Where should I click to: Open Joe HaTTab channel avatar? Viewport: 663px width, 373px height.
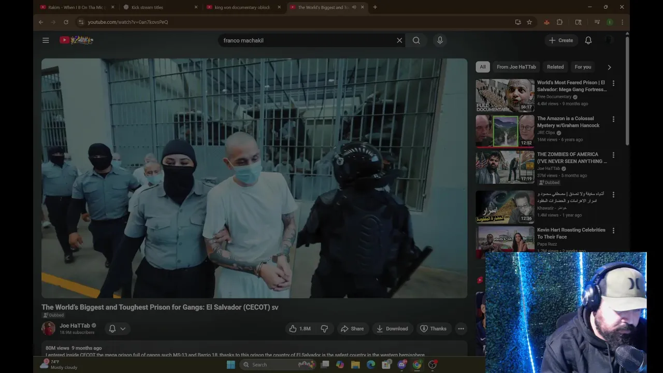(48, 328)
